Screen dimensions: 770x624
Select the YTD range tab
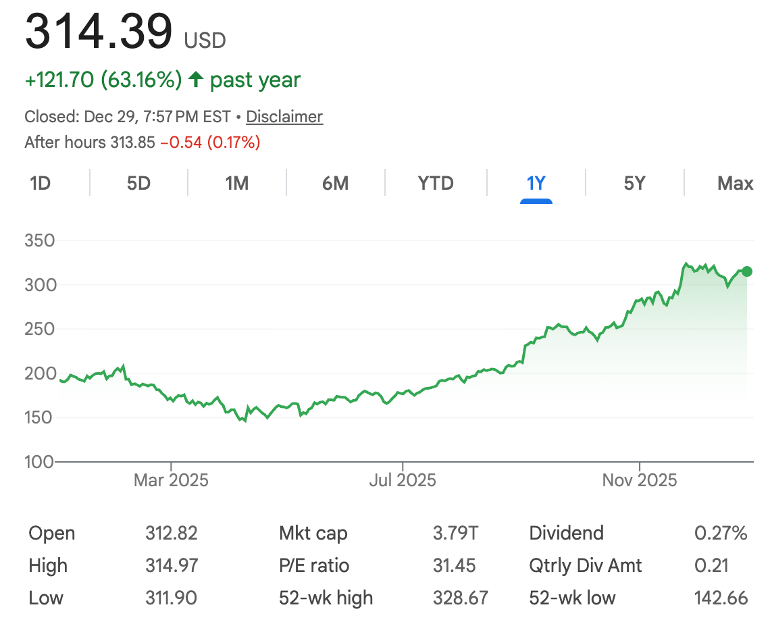(x=436, y=183)
